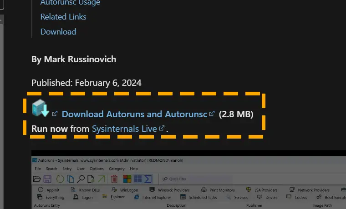
Task: Click the green Refresh icon in Autoruns toolbar
Action: tap(60, 179)
